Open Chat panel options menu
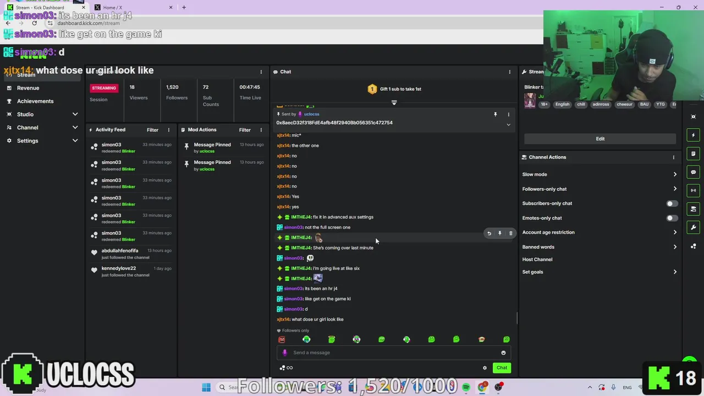The height and width of the screenshot is (396, 704). (509, 71)
